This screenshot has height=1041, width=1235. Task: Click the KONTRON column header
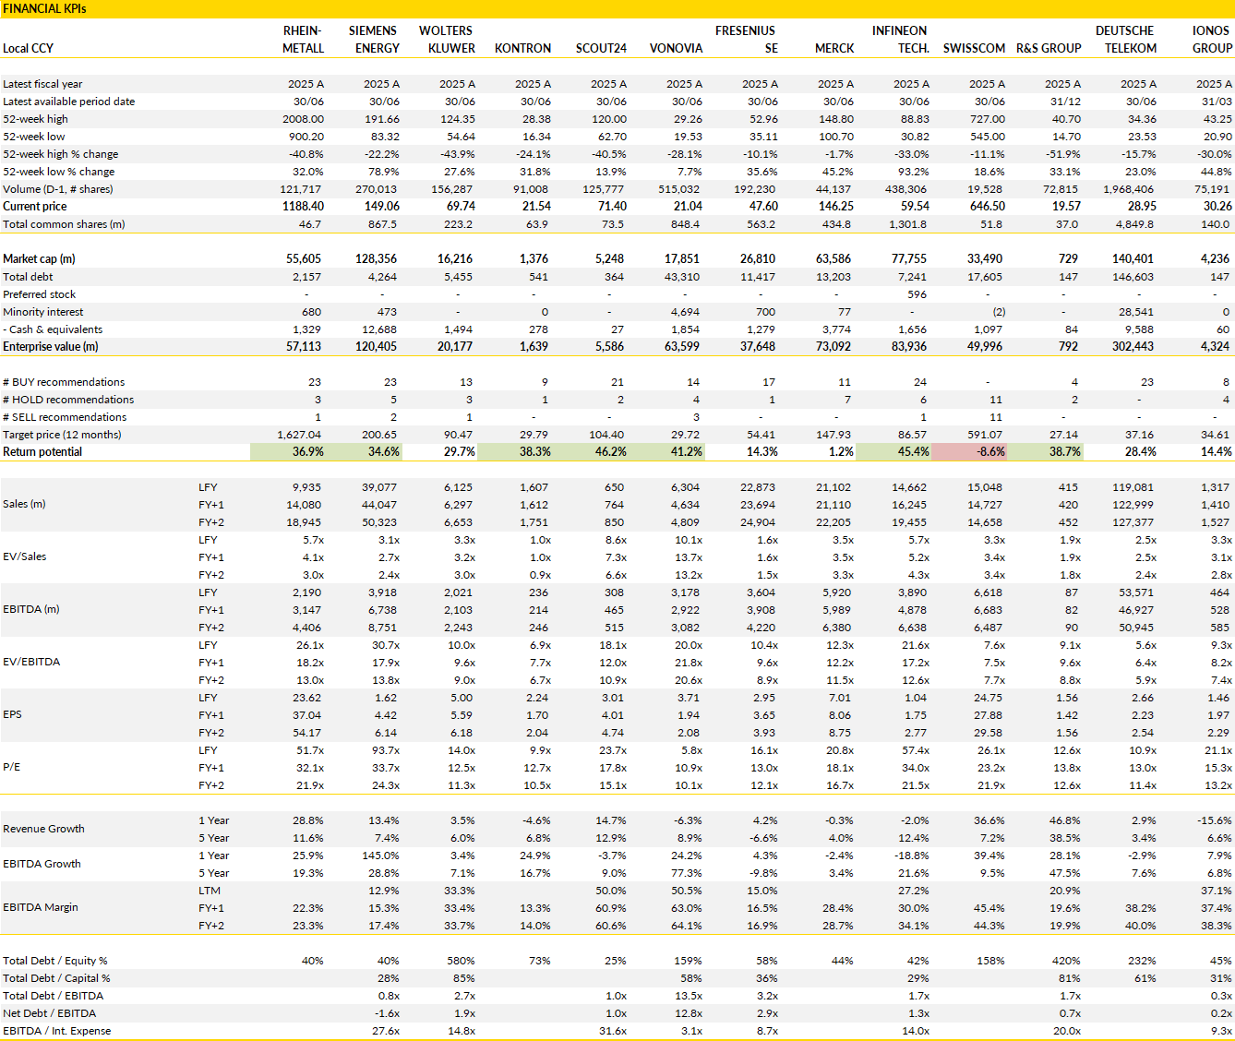click(x=522, y=48)
